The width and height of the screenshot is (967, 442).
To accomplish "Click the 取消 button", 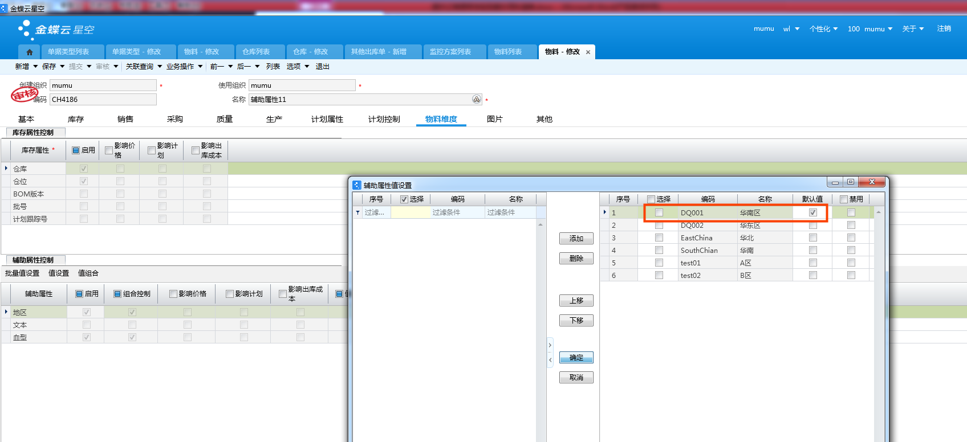I will (x=576, y=378).
